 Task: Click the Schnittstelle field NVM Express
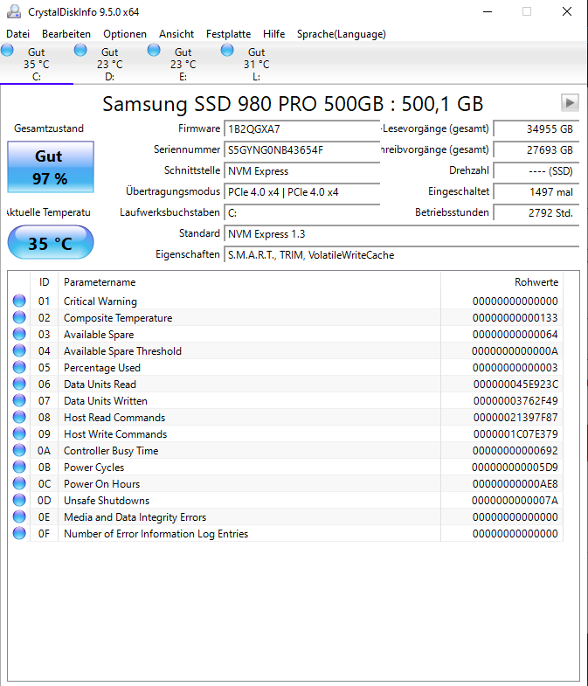[x=302, y=171]
